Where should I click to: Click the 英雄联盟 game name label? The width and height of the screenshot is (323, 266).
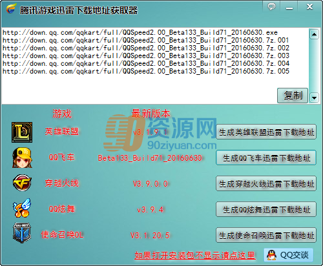[x=62, y=131]
